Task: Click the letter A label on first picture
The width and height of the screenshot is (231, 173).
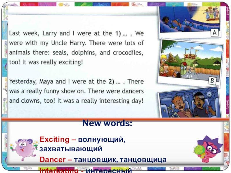Action: tap(215, 33)
